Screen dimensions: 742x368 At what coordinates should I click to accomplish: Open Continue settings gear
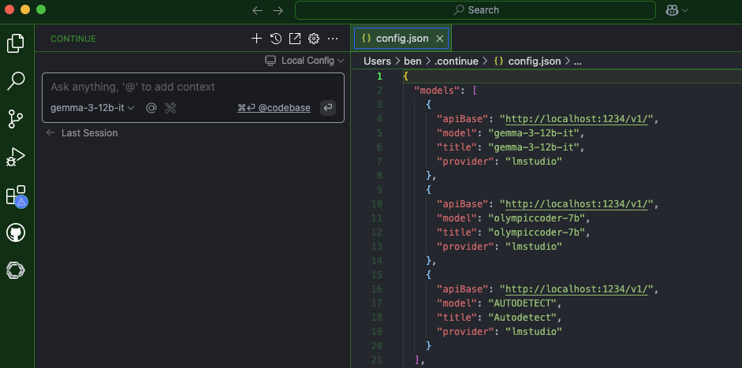314,39
